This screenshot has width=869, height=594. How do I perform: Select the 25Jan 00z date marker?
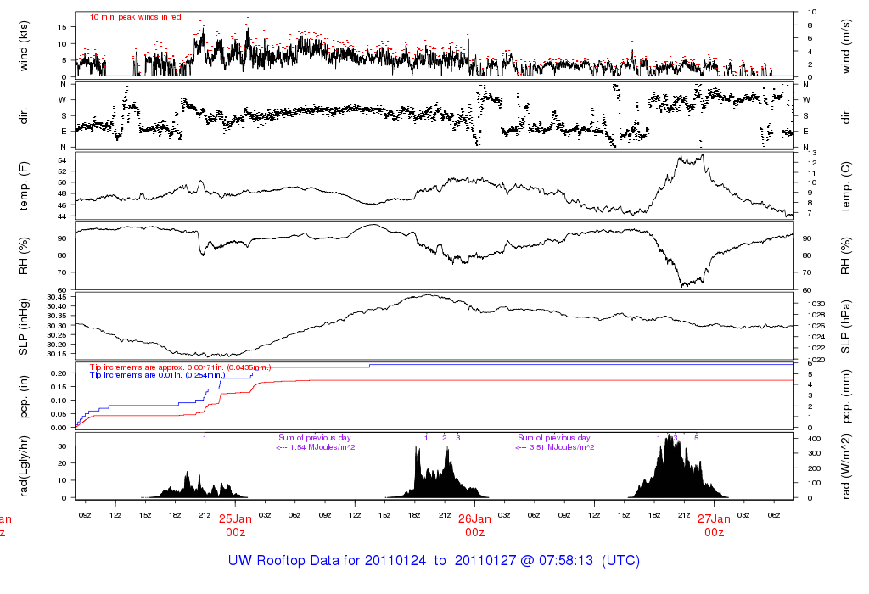pos(235,525)
